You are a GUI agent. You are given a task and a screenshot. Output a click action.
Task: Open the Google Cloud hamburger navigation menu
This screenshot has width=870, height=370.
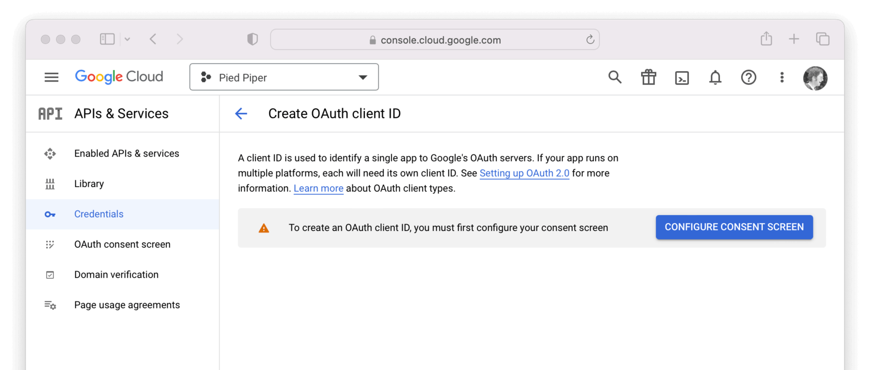point(52,77)
